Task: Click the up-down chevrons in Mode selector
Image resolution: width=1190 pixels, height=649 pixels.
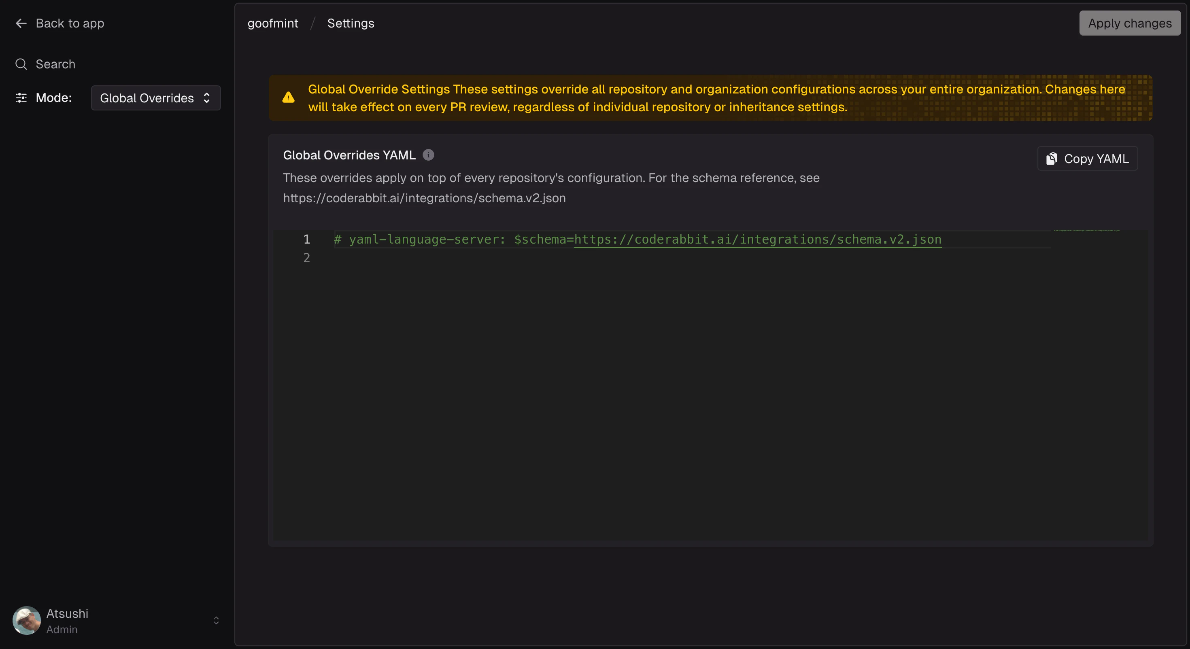Action: tap(206, 98)
